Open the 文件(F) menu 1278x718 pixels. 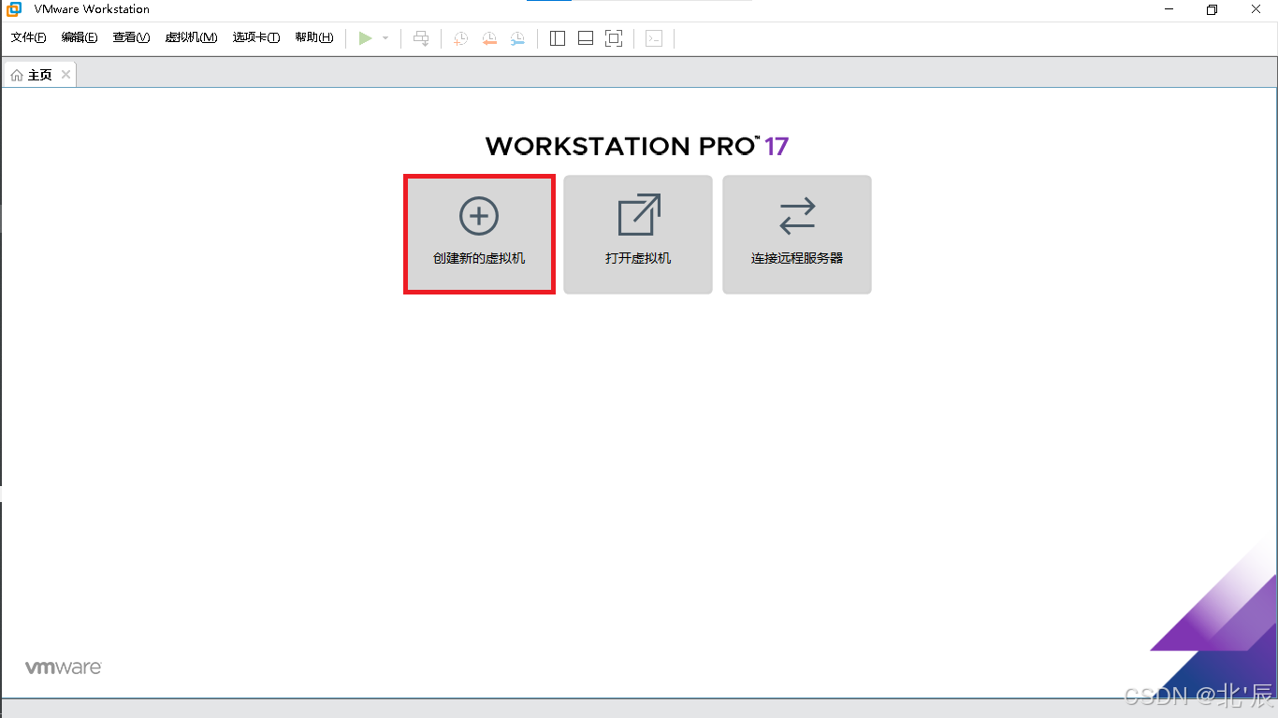29,37
